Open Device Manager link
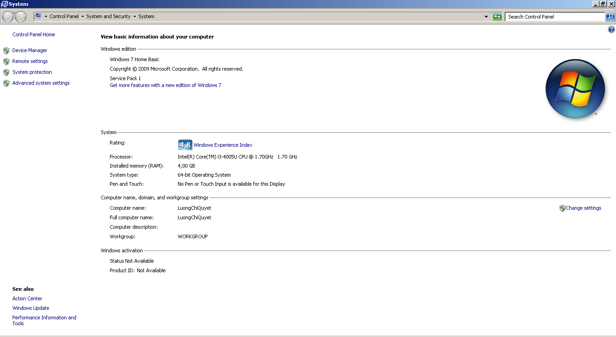Viewport: 616px width, 337px height. 29,50
